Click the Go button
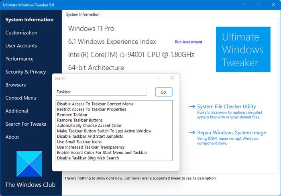Viewport: 281px width, 196px height. [x=164, y=92]
